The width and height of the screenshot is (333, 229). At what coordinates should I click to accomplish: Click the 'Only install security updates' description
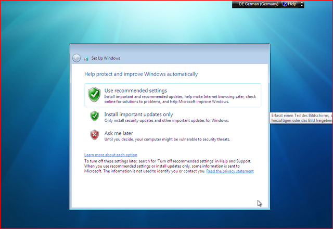pyautogui.click(x=166, y=120)
